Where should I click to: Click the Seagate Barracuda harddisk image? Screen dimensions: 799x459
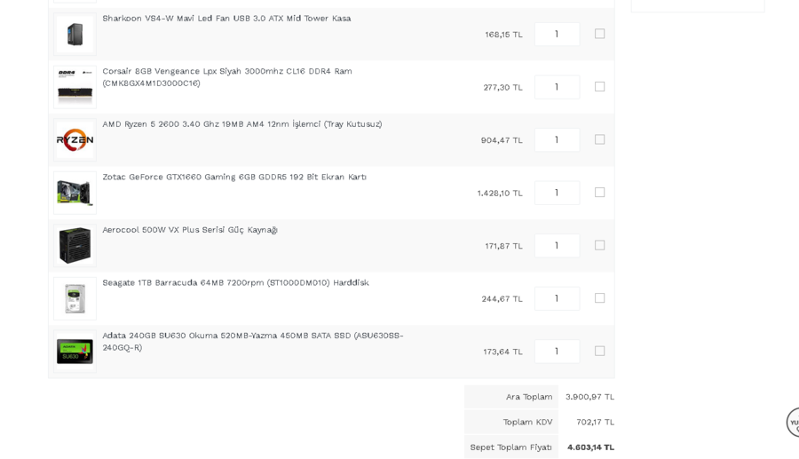coord(75,298)
